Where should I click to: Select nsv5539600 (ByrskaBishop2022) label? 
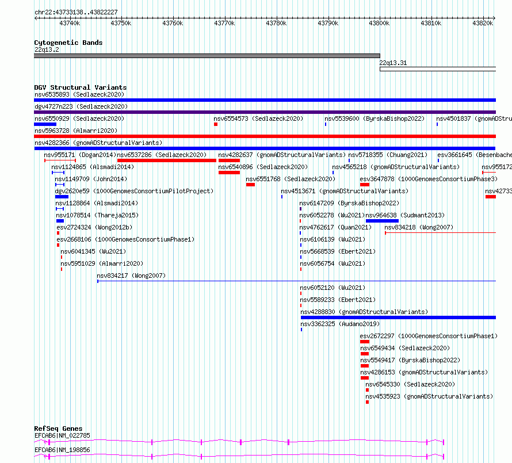click(375, 119)
